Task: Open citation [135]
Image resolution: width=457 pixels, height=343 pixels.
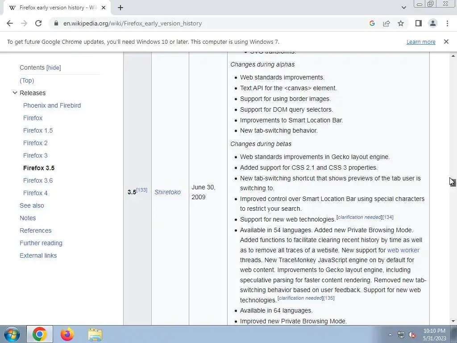Action: click(329, 298)
